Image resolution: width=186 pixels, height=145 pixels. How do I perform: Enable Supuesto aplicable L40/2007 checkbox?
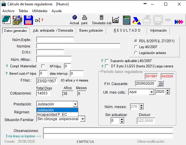tap(107, 61)
